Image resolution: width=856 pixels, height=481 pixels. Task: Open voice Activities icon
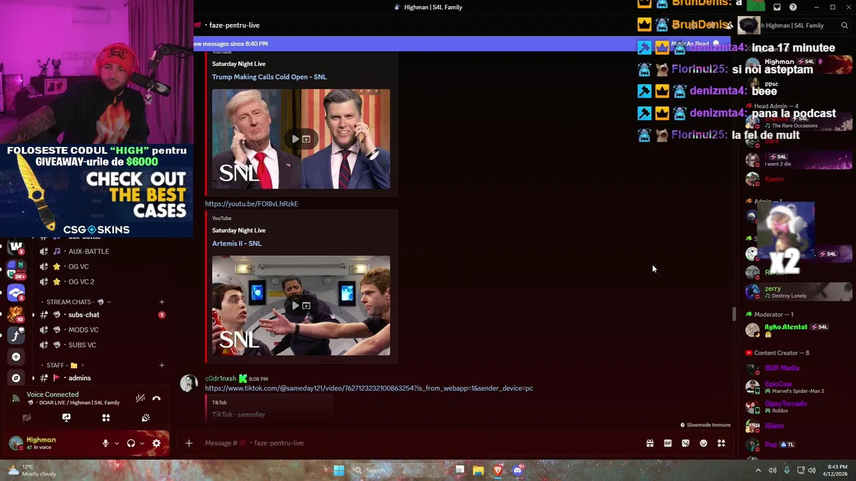pyautogui.click(x=106, y=418)
